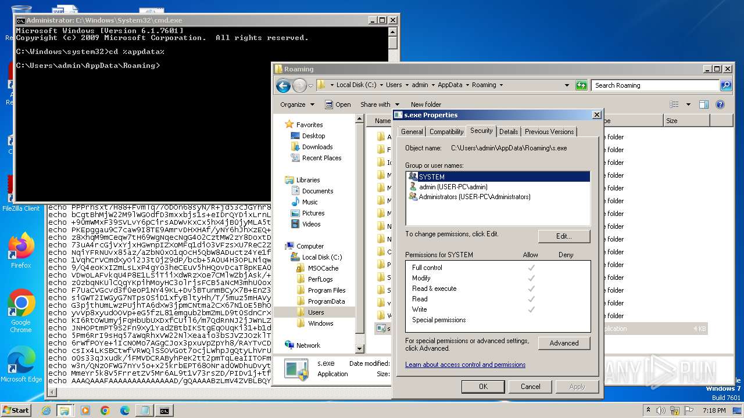
Task: Follow Learn about access control and permissions link
Action: pyautogui.click(x=465, y=365)
